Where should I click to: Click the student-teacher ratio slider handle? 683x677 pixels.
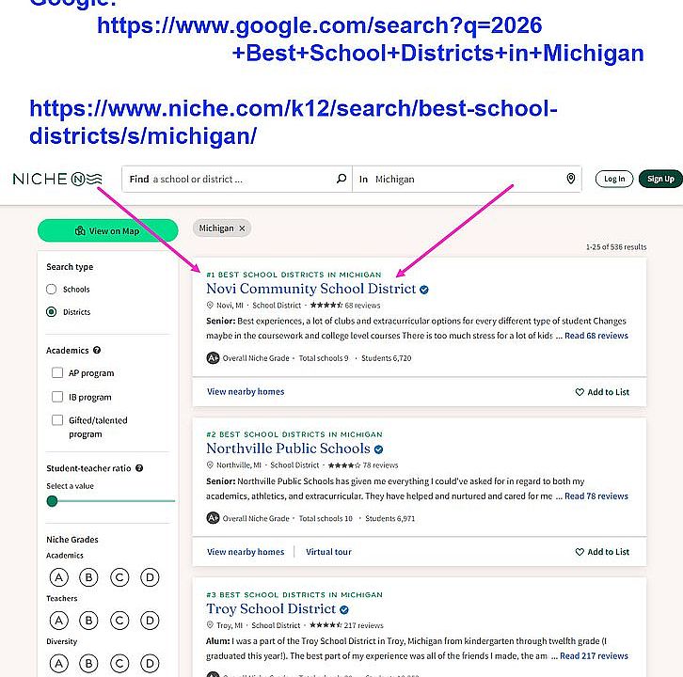pyautogui.click(x=52, y=501)
